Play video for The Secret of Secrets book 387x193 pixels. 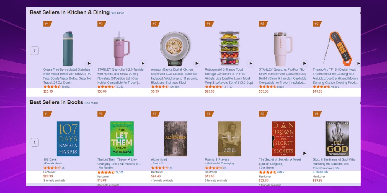click(x=305, y=153)
